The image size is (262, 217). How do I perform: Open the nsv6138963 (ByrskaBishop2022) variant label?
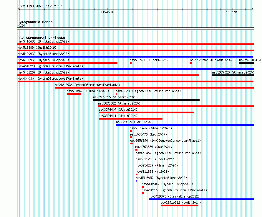point(43,60)
